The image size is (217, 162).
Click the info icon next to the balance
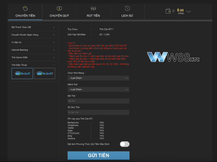[x=173, y=11]
